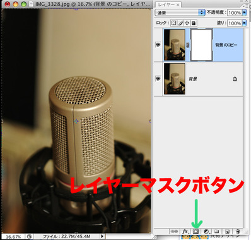Select the 背景 のコピー layer thumbnail

175,45
